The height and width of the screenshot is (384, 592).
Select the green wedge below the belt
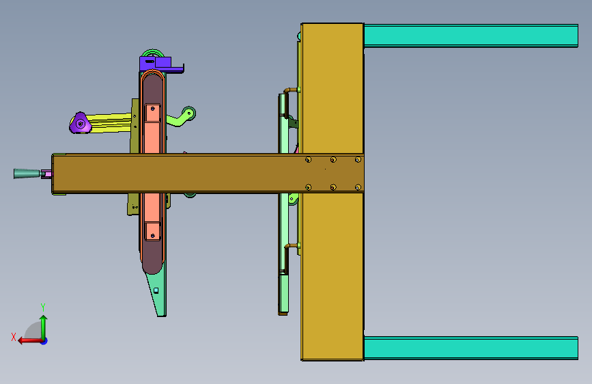pyautogui.click(x=158, y=293)
